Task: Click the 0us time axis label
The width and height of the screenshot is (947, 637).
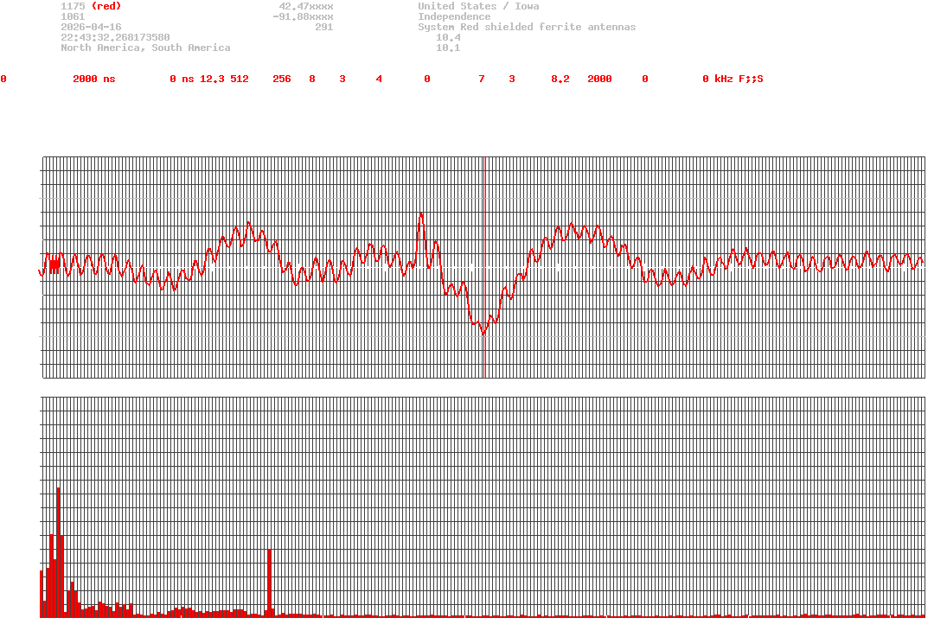Action: tap(47, 390)
